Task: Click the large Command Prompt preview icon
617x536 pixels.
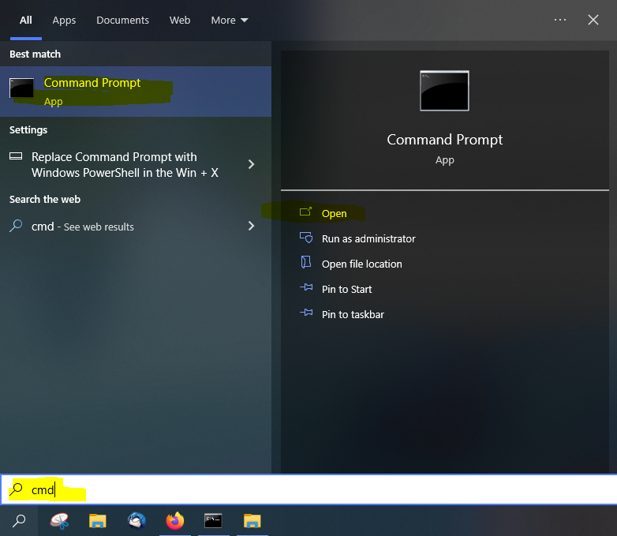Action: click(444, 90)
